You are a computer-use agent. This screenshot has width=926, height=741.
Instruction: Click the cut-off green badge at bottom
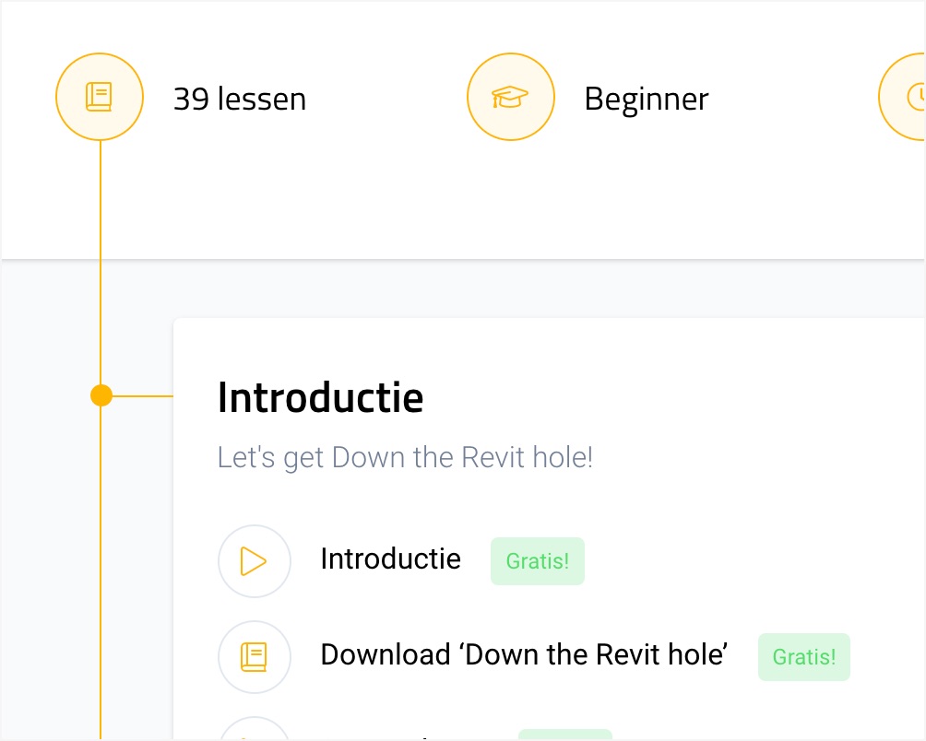[564, 735]
